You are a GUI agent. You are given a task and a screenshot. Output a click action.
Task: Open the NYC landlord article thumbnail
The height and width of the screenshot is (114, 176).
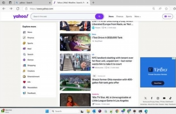[x=75, y=62]
